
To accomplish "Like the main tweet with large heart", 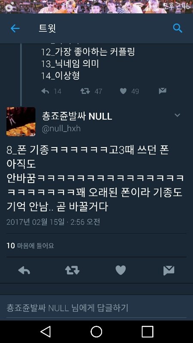I will pos(121,270).
